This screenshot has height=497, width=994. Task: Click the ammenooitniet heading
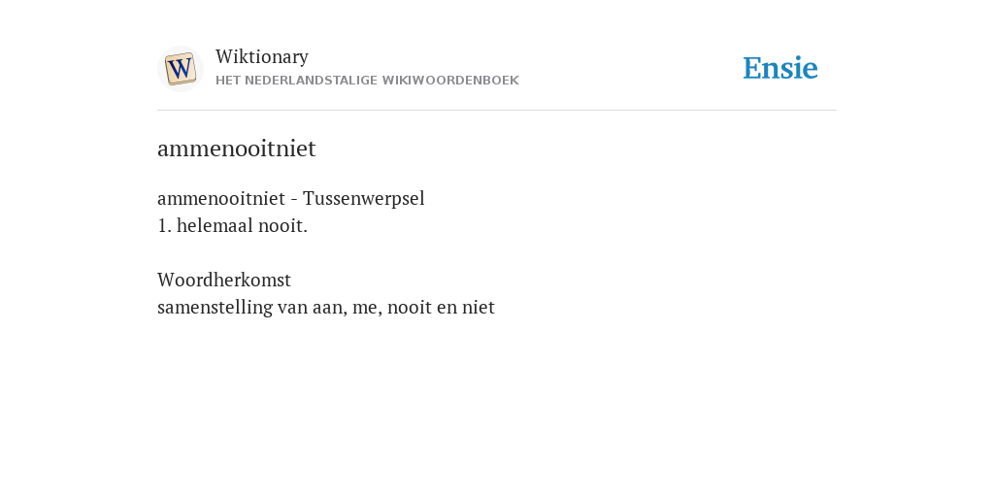(x=237, y=149)
